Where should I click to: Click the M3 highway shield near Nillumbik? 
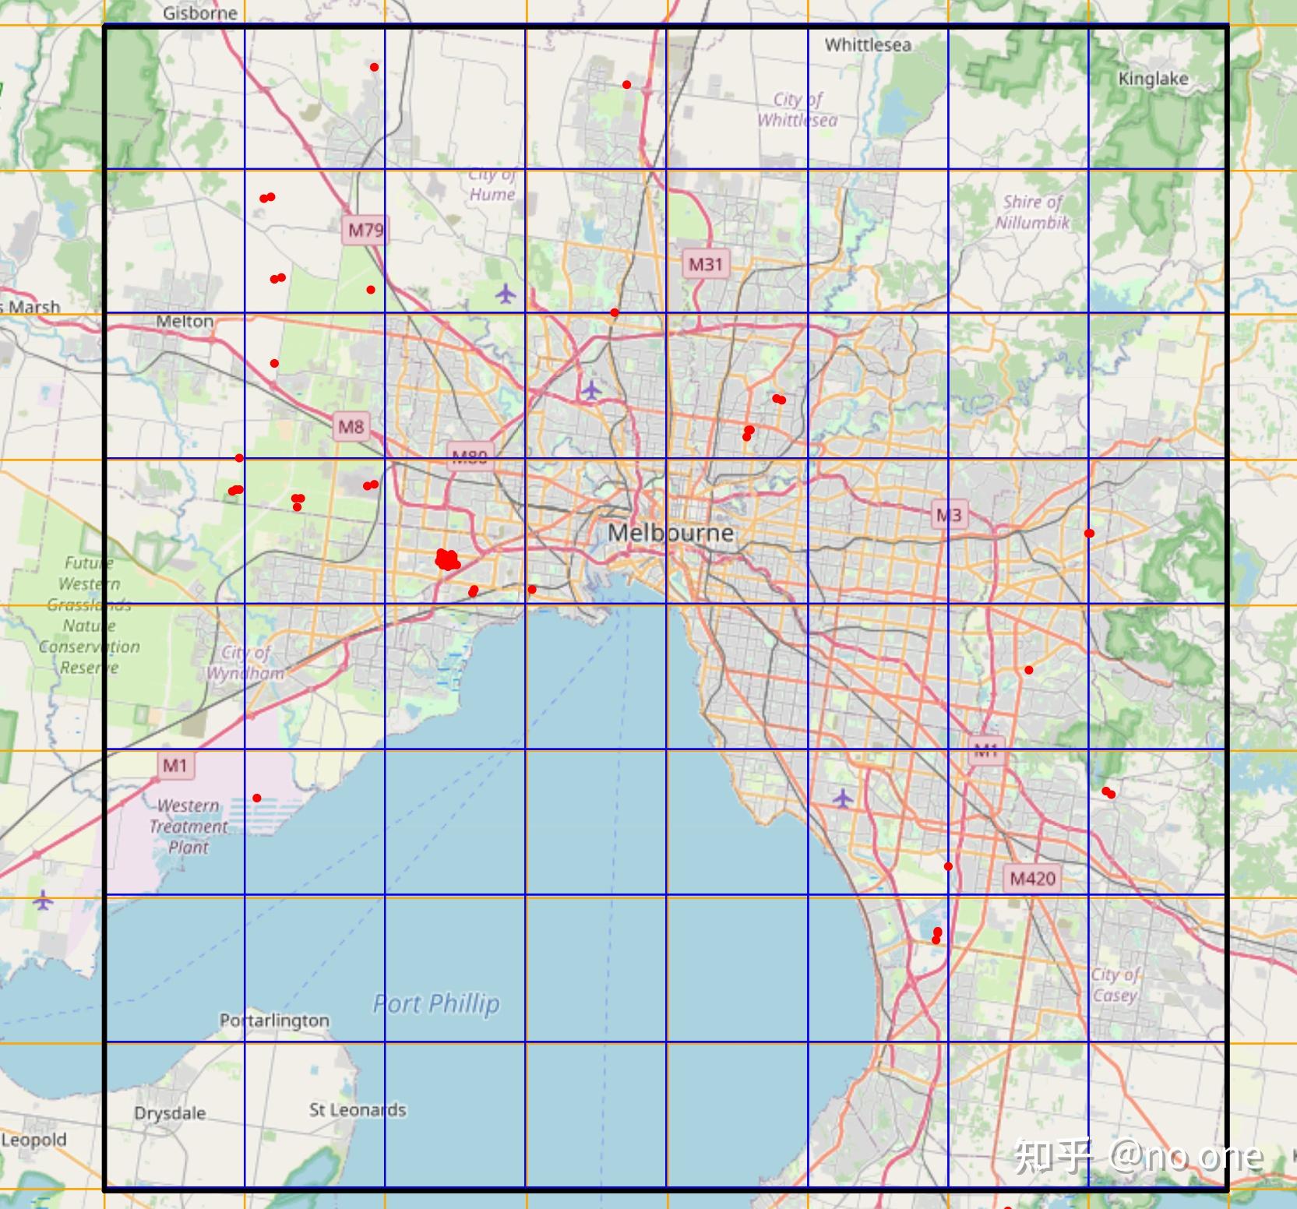point(950,513)
